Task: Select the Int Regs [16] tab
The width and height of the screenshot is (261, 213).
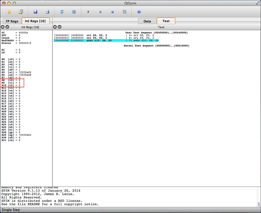Action: click(35, 21)
